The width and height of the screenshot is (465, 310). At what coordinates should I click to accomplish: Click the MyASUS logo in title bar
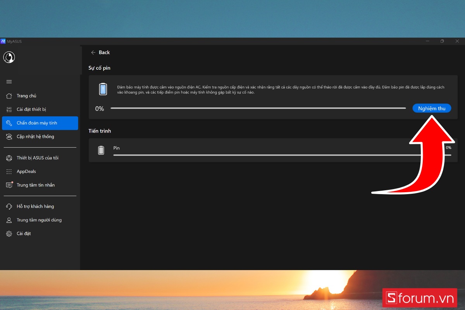click(3, 41)
